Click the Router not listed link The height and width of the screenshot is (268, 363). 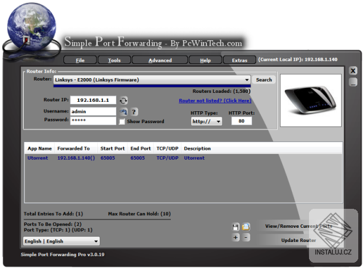point(215,101)
